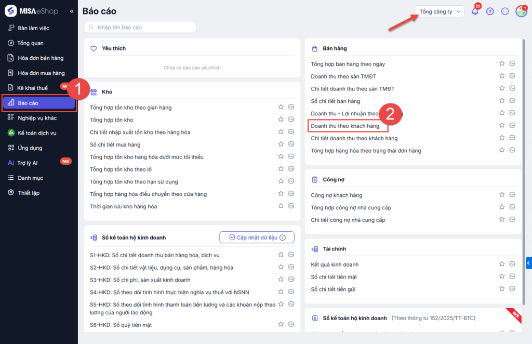The width and height of the screenshot is (532, 344).
Task: Open the Tổng công ty branch dropdown
Action: coord(440,11)
